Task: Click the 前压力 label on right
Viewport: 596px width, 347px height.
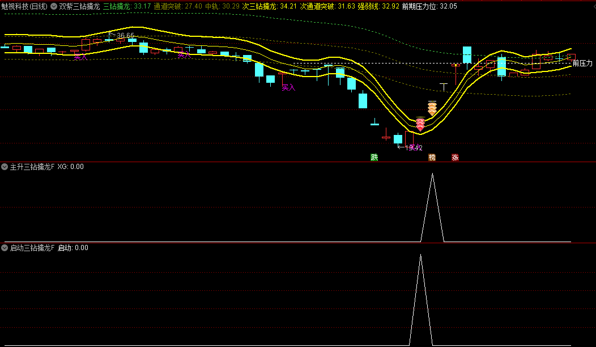Action: (x=582, y=64)
